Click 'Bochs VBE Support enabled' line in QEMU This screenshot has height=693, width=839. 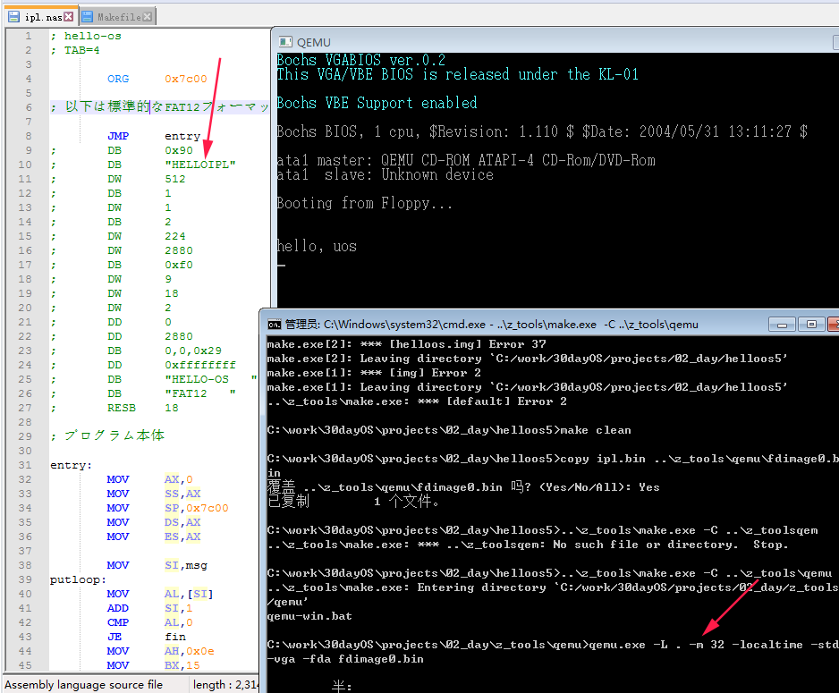(x=377, y=103)
